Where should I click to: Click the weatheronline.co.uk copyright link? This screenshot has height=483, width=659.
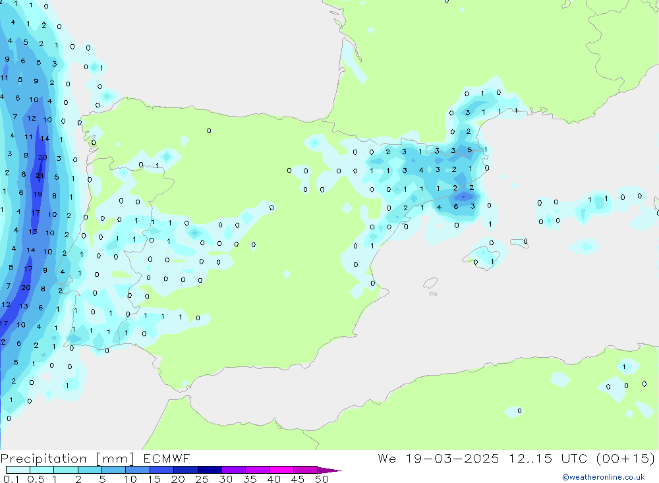(603, 477)
